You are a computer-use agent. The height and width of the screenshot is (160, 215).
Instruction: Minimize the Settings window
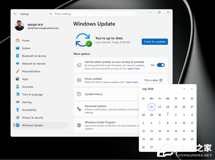point(150,12)
